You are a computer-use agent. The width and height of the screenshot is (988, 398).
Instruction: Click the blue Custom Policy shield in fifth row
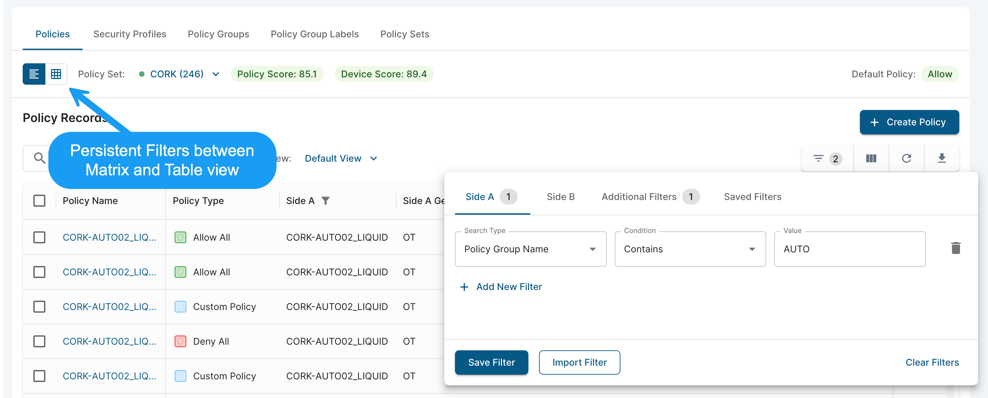point(180,376)
